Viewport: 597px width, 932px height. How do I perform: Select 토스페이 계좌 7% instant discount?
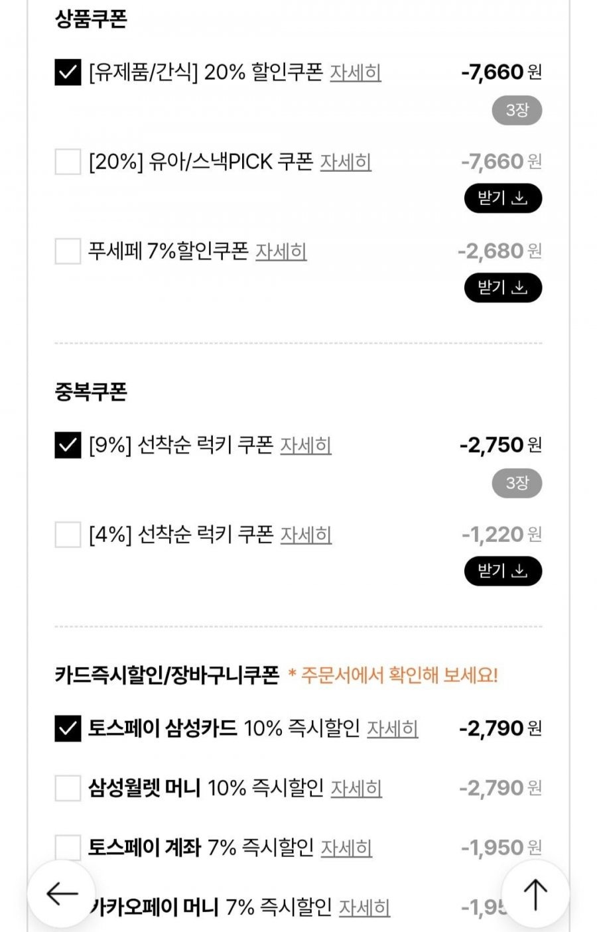(x=68, y=847)
